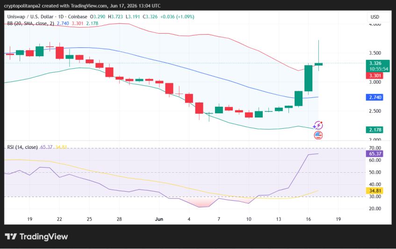Viewport: 396px width, 249px height.
Task: Click the Jun label on time axis
Action: (159, 219)
